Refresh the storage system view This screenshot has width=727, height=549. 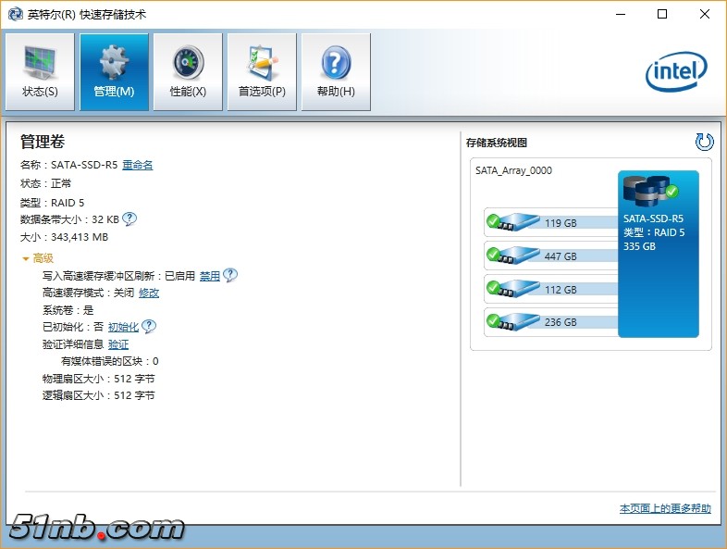[704, 142]
